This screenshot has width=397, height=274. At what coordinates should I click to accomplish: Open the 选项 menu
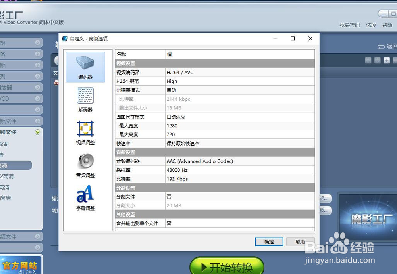point(371,25)
